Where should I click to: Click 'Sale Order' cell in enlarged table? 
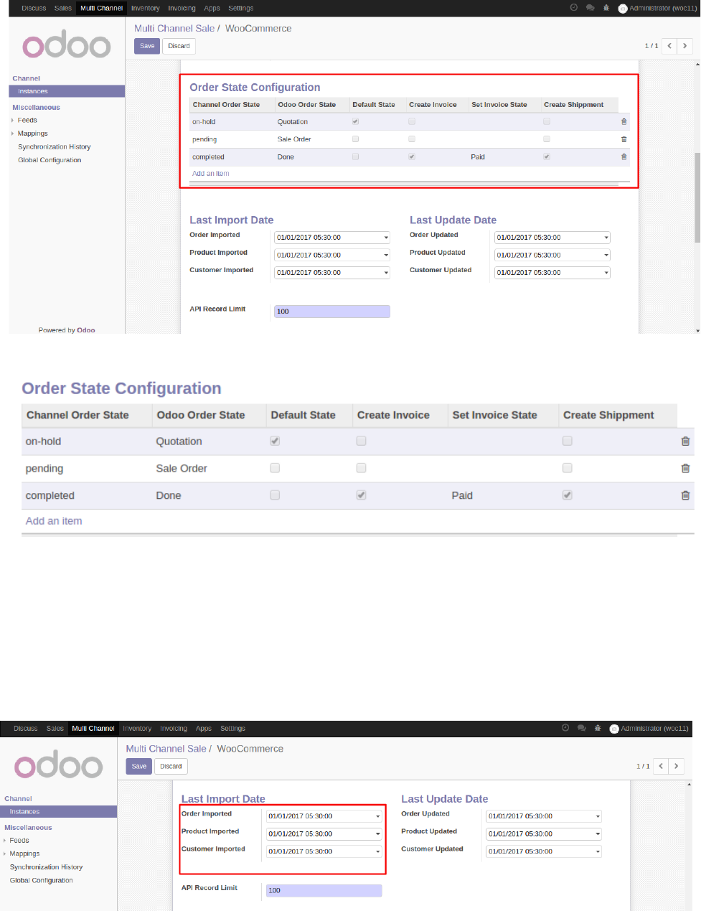(182, 468)
